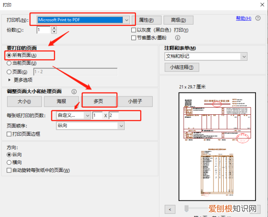This screenshot has height=217, width=268.
Task: Close the 打印 dialog
Action: pos(262,4)
